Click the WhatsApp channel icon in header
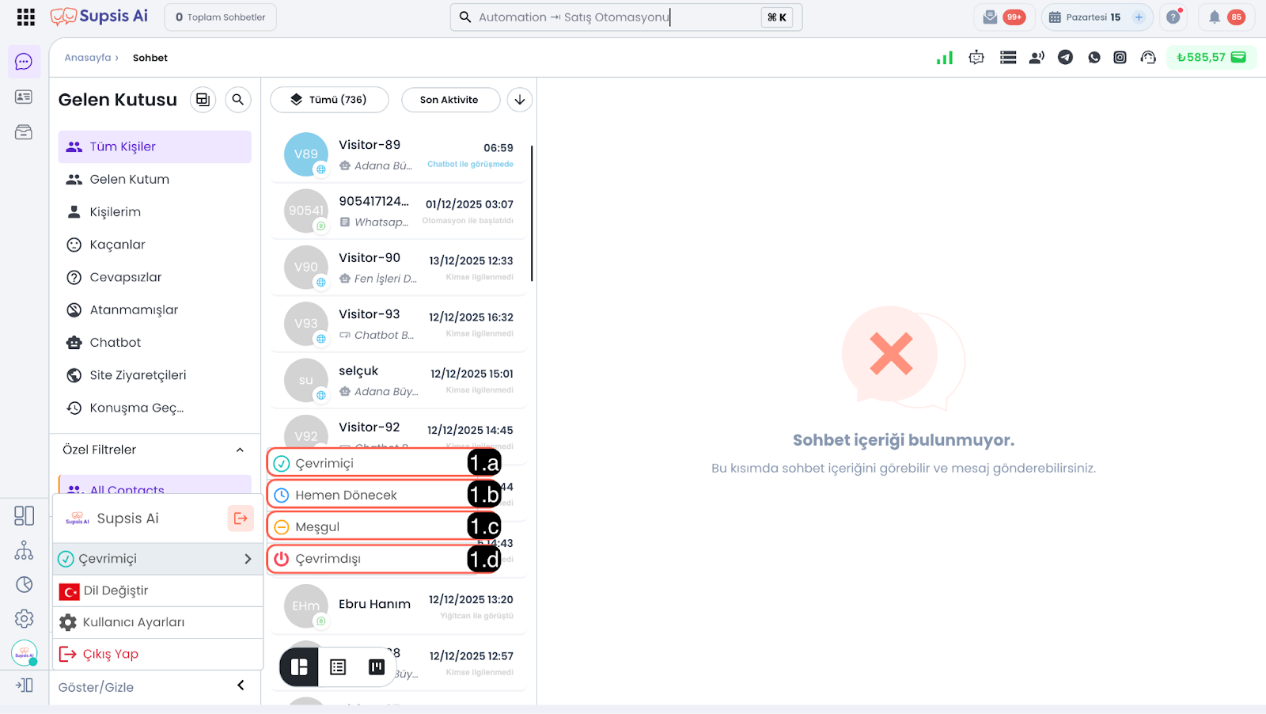The width and height of the screenshot is (1266, 714). [1094, 57]
